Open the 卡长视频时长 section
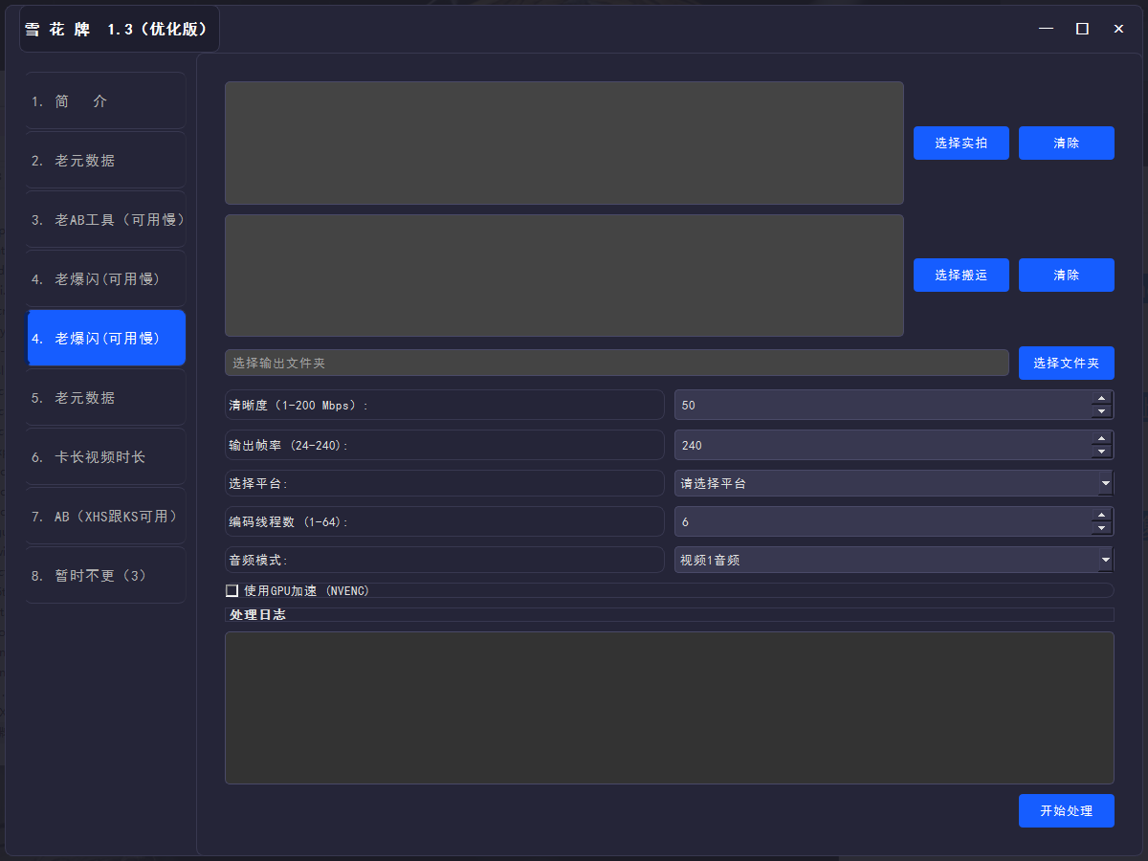This screenshot has width=1148, height=861. tap(105, 456)
